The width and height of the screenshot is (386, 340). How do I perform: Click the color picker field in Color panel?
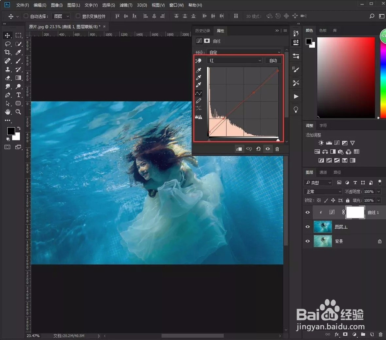click(346, 78)
